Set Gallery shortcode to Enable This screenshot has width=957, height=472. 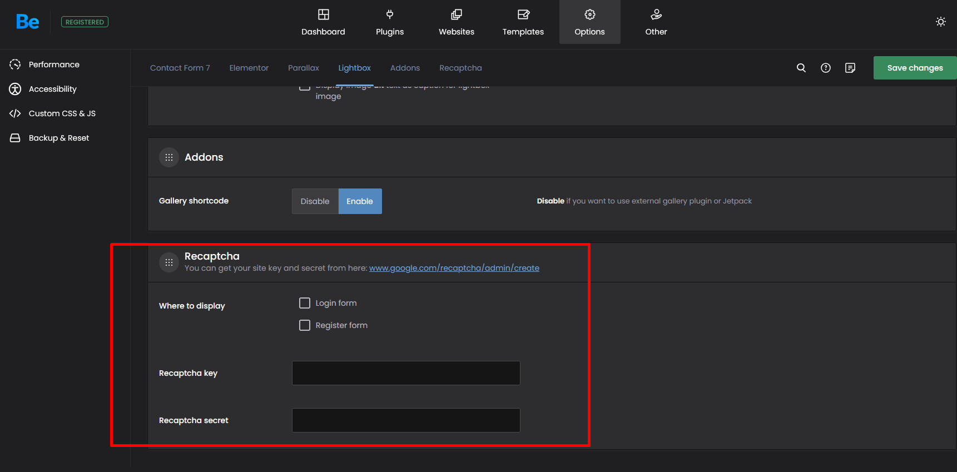[360, 201]
